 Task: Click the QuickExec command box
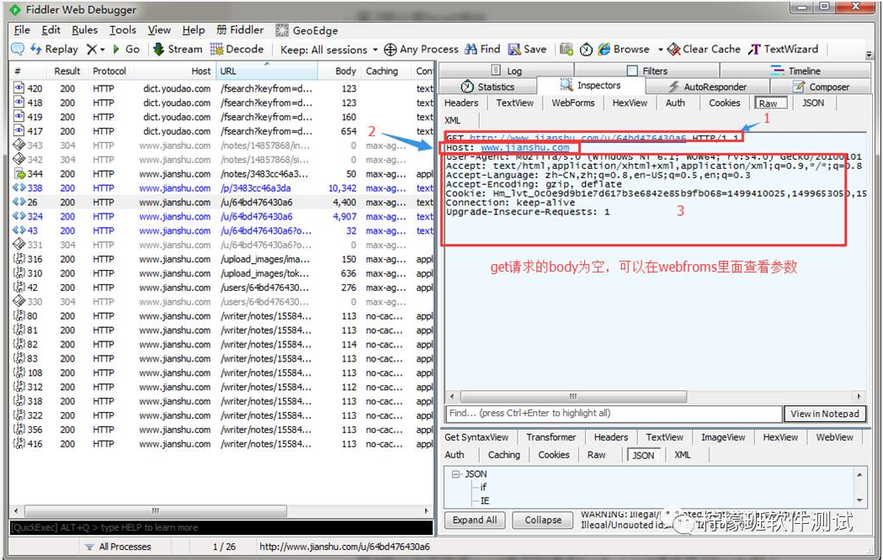pyautogui.click(x=221, y=527)
